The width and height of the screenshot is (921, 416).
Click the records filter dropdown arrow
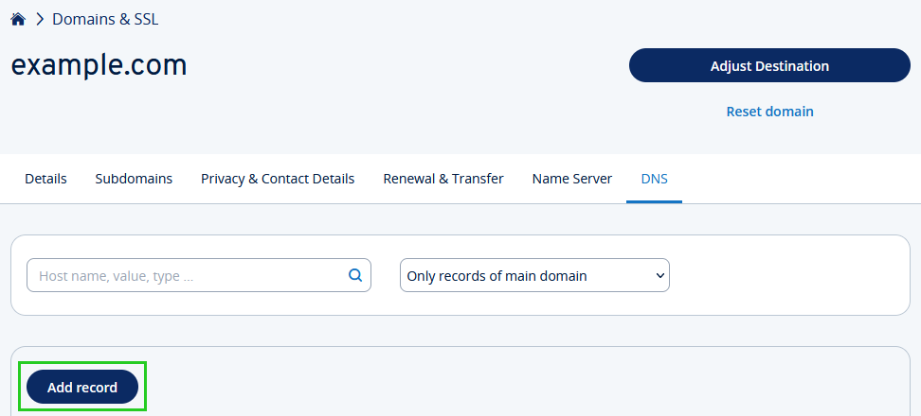pos(659,276)
